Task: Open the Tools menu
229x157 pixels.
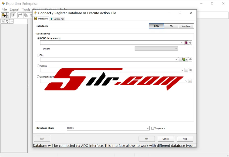Action: (x=26, y=9)
